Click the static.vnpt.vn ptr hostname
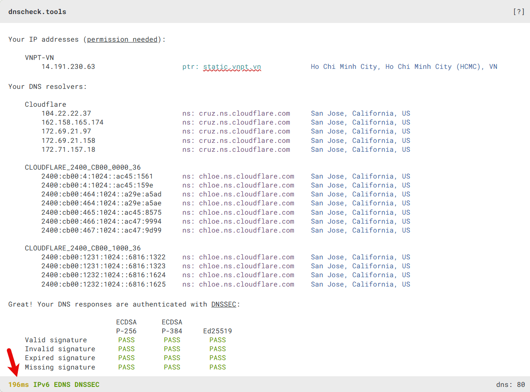This screenshot has width=530, height=392. 232,67
